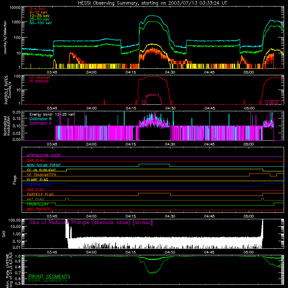Select the 'LO channel' legend label
This screenshot has width=288, height=288.
coord(40,77)
